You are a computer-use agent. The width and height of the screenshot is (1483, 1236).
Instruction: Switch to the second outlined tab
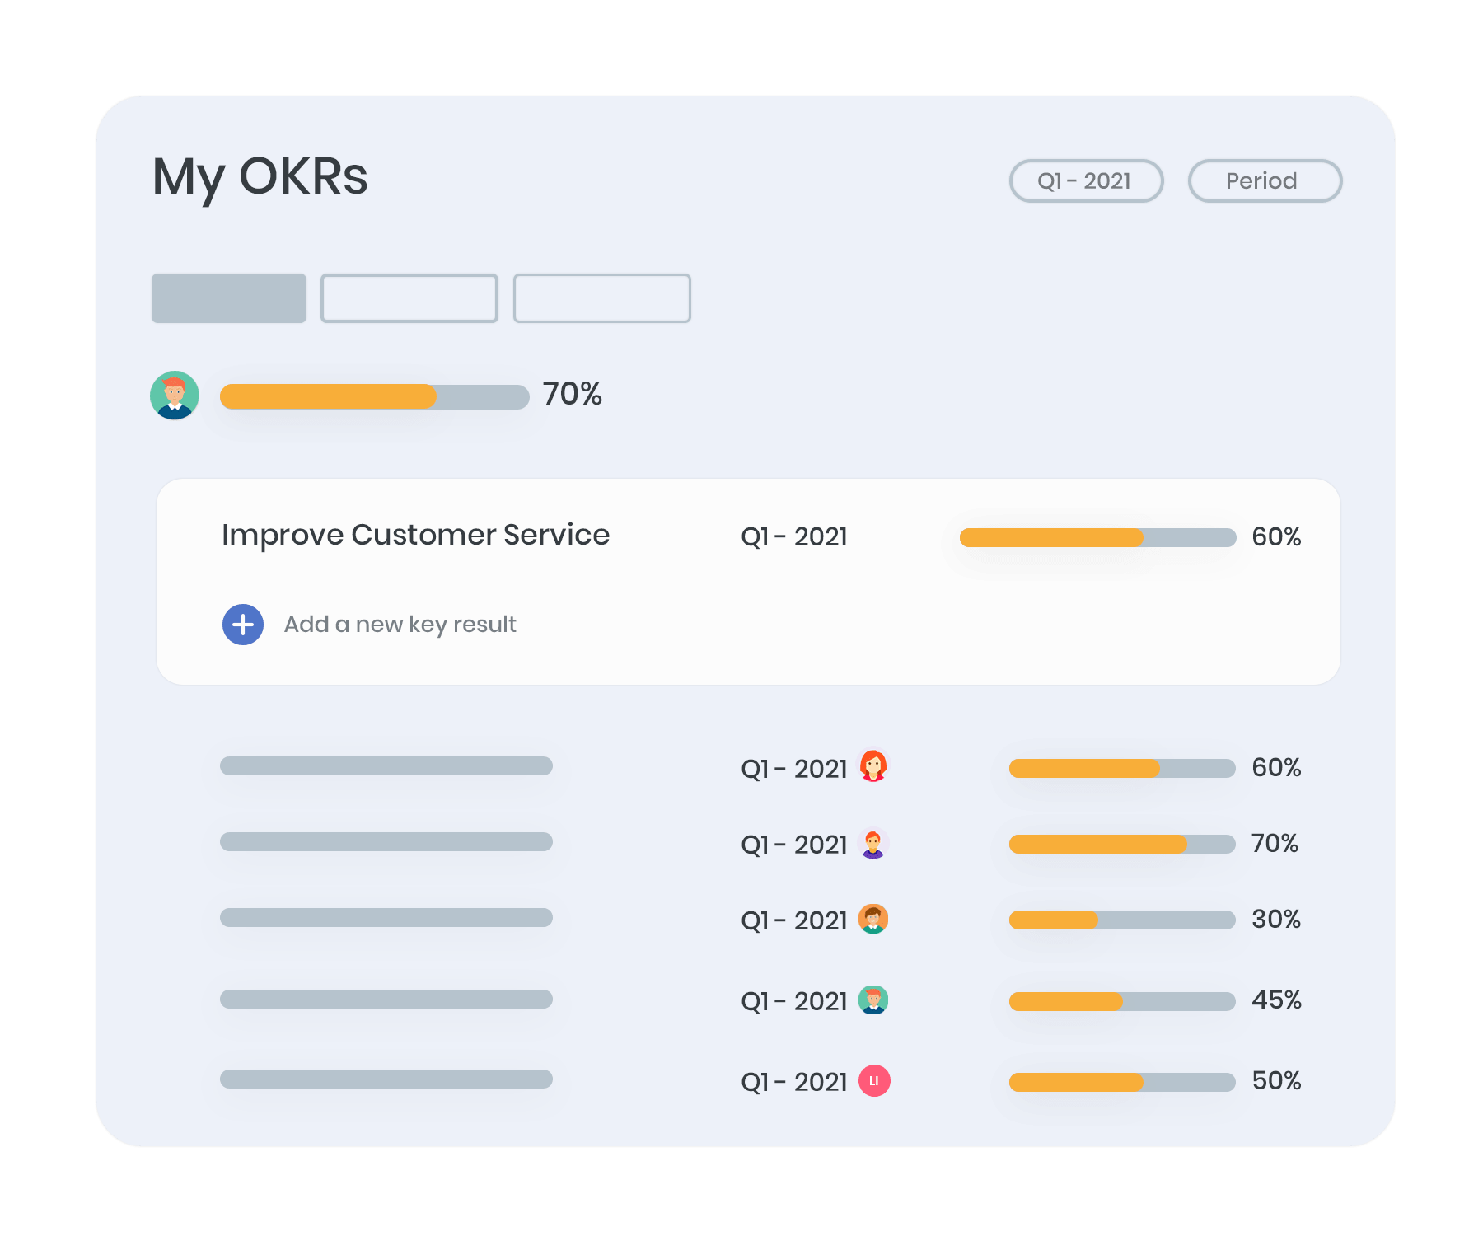tap(409, 298)
